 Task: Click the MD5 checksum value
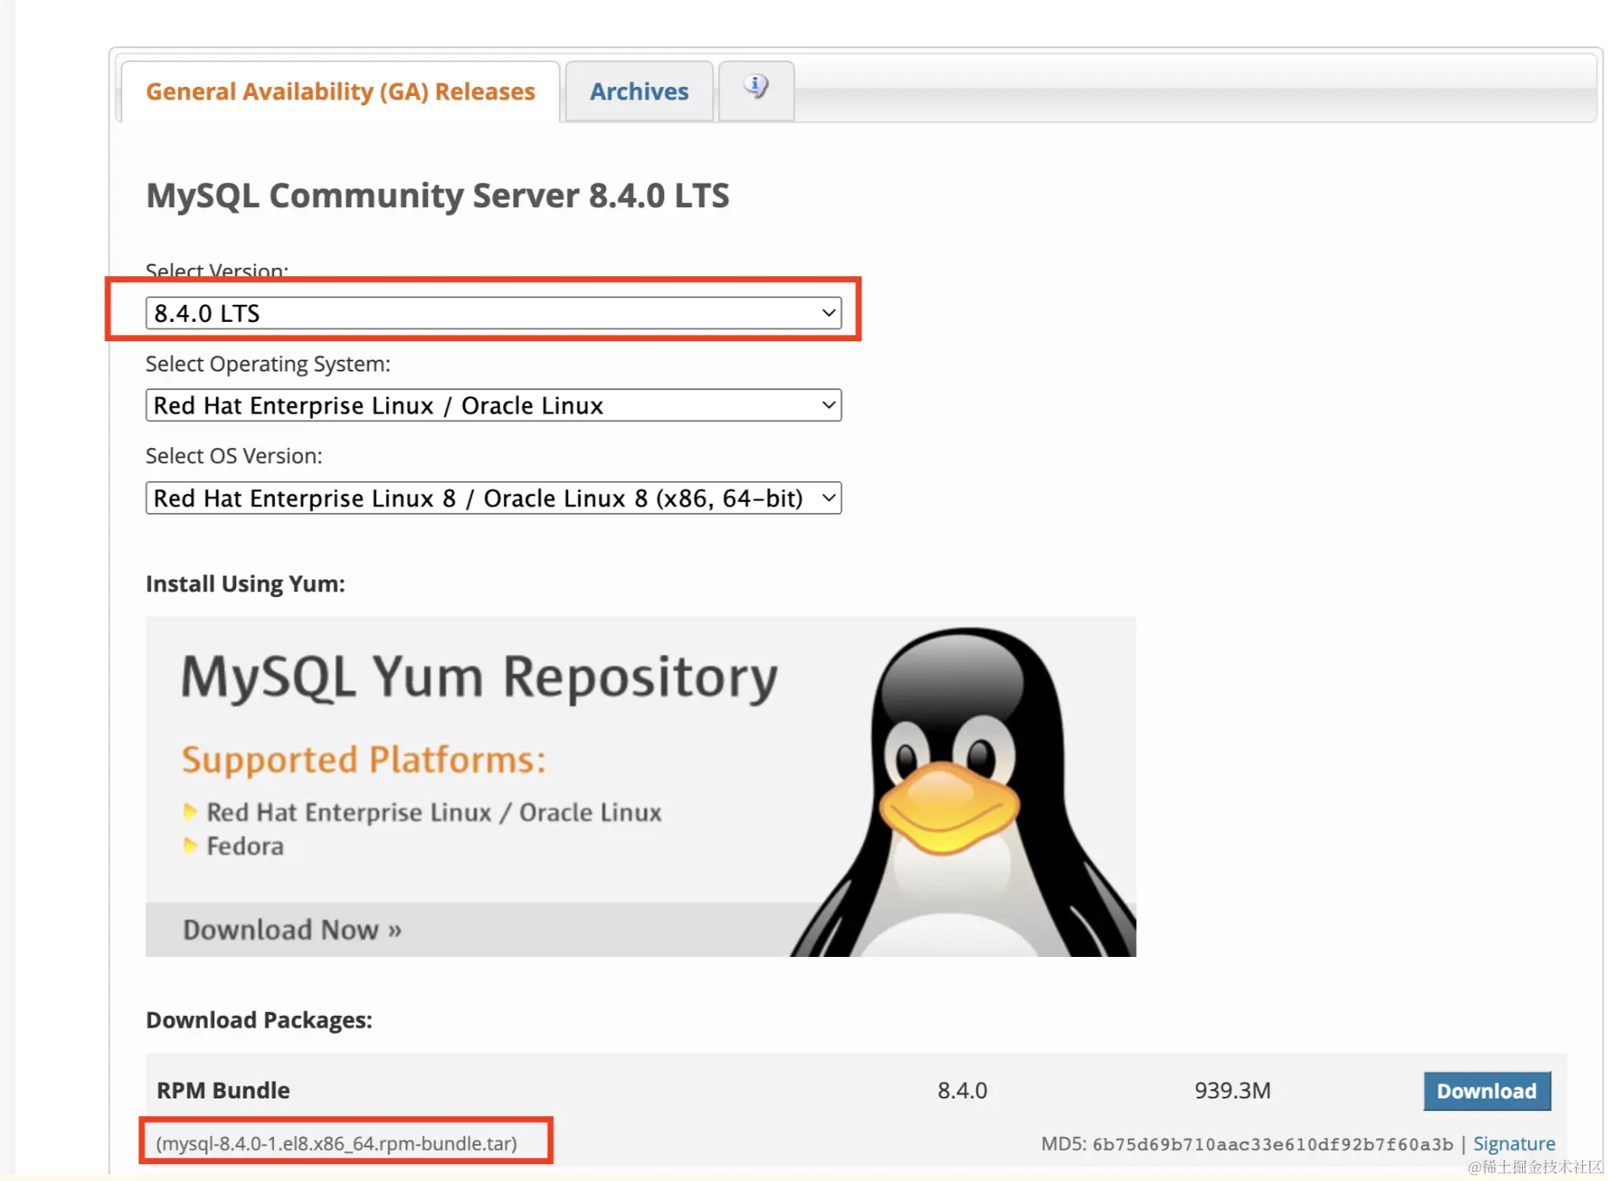pyautogui.click(x=1273, y=1145)
